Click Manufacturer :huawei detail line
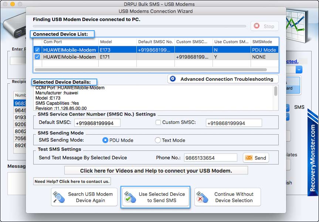Image resolution: width=319 pixels, height=222 pixels. (57, 93)
